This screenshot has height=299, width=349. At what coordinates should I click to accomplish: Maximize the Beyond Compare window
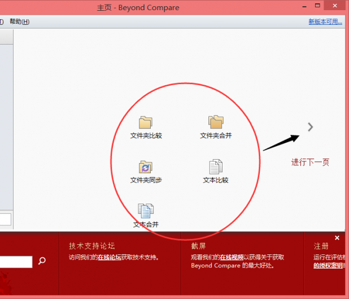(317, 6)
